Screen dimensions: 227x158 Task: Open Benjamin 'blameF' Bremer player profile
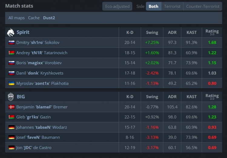(x=42, y=107)
